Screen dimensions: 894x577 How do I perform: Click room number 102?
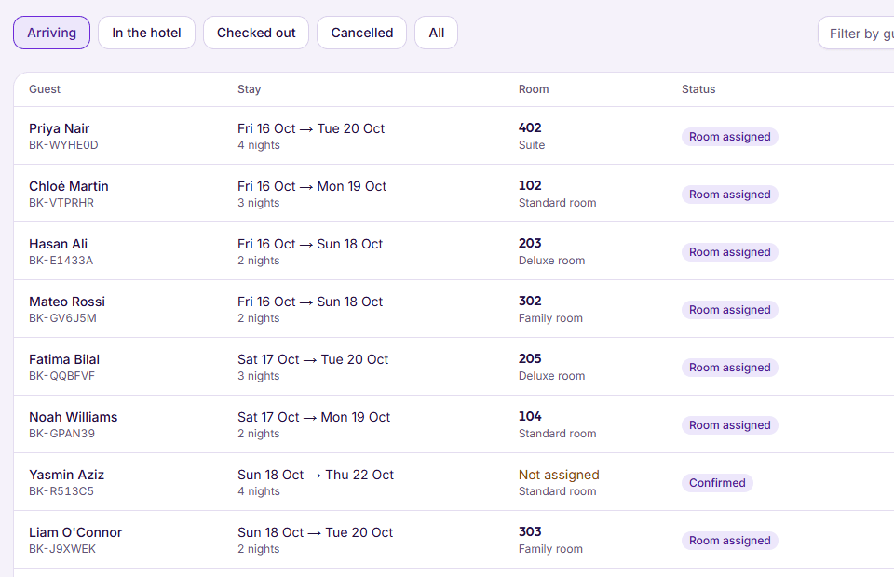pyautogui.click(x=530, y=185)
